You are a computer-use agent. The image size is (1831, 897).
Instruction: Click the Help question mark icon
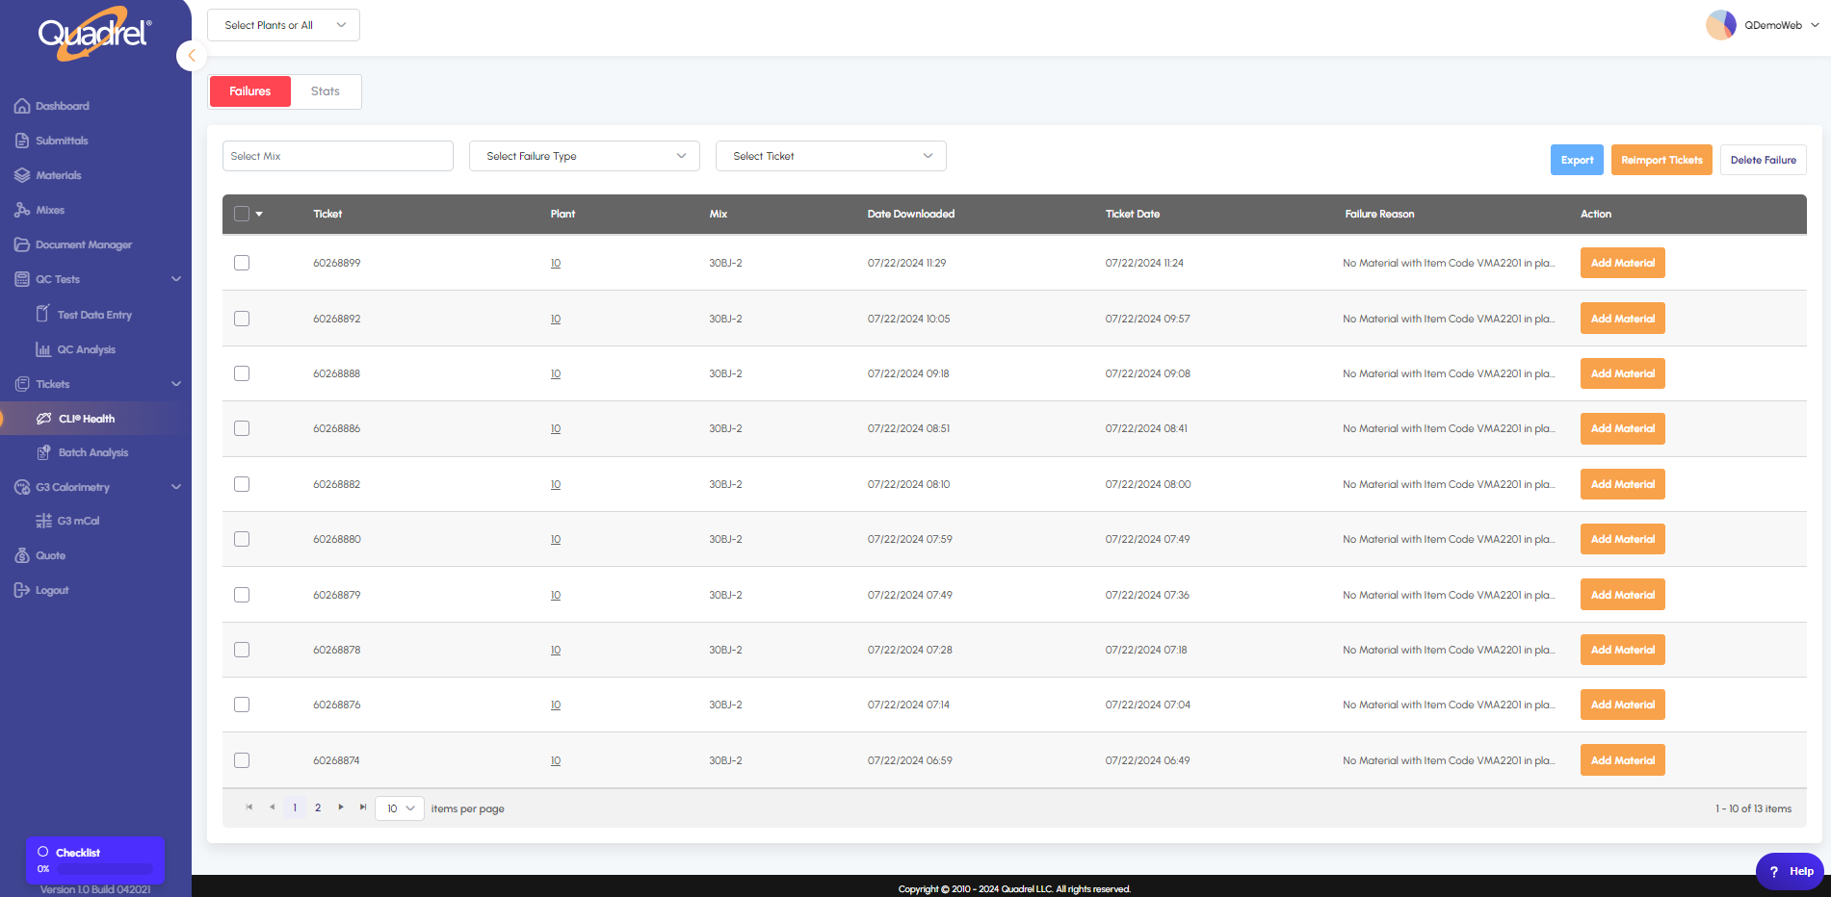pyautogui.click(x=1774, y=872)
